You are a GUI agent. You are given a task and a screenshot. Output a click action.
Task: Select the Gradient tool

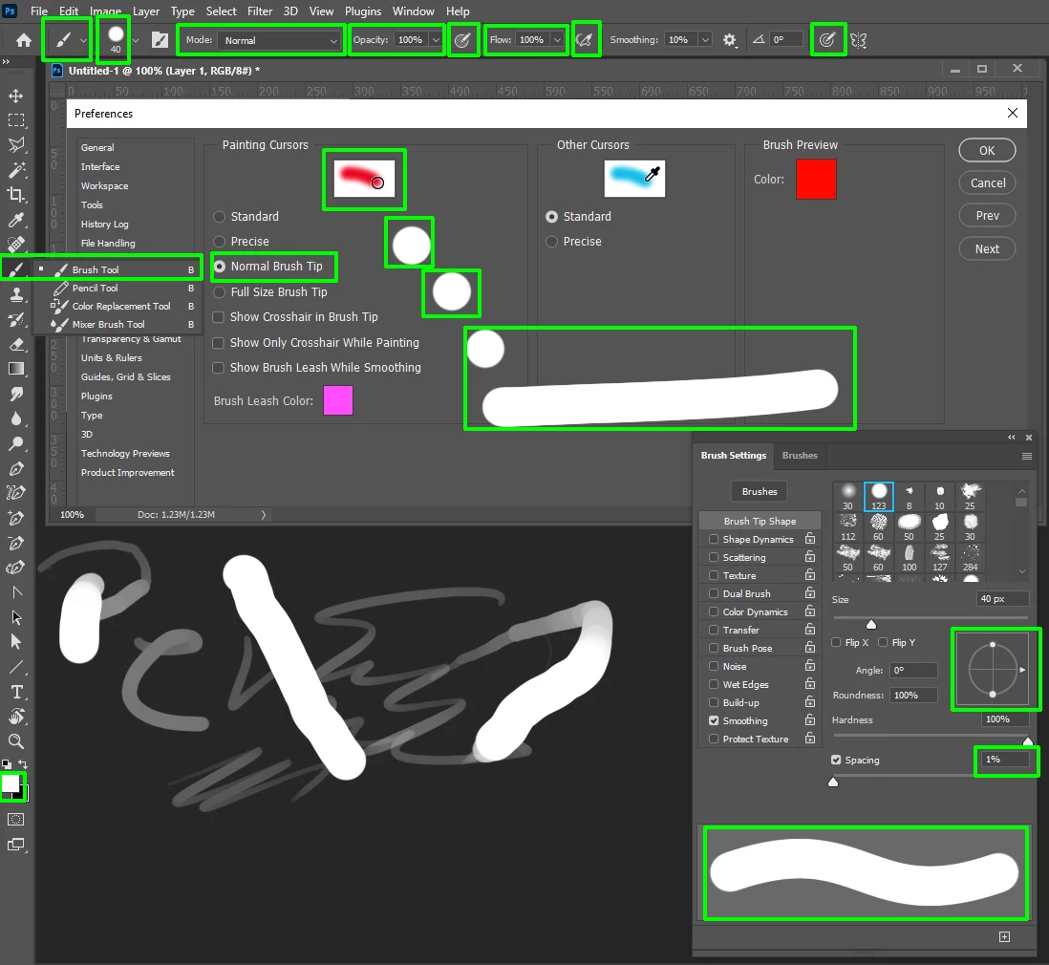(16, 369)
